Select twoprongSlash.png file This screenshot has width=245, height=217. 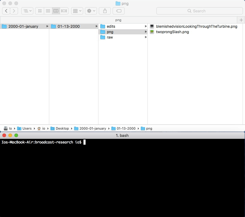pos(195,32)
